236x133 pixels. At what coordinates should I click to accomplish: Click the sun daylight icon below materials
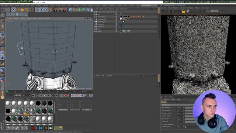coord(46,128)
